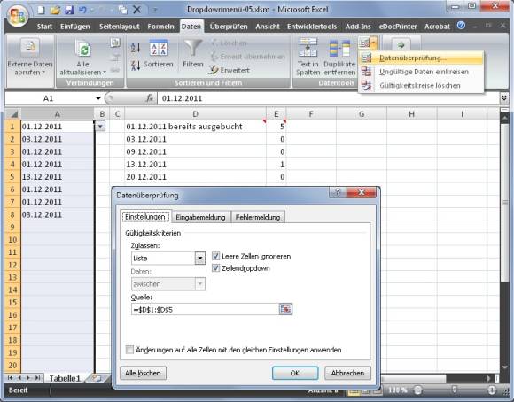Click the Erweitert advanced filter icon
The height and width of the screenshot is (402, 514).
pos(214,70)
